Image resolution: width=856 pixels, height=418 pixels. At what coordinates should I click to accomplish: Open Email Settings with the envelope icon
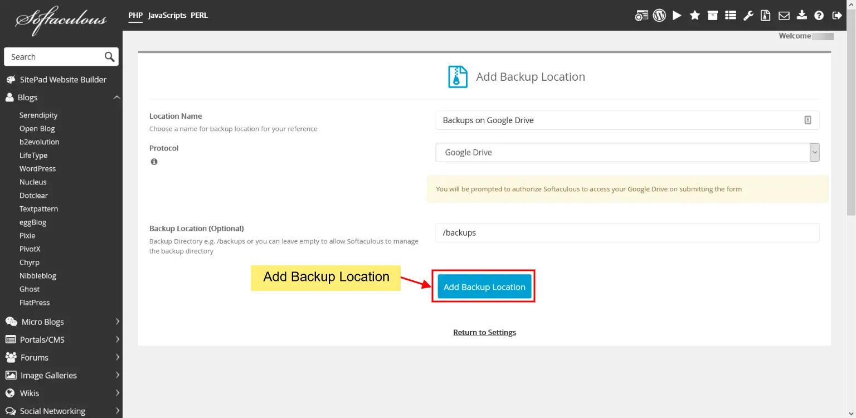pos(784,15)
